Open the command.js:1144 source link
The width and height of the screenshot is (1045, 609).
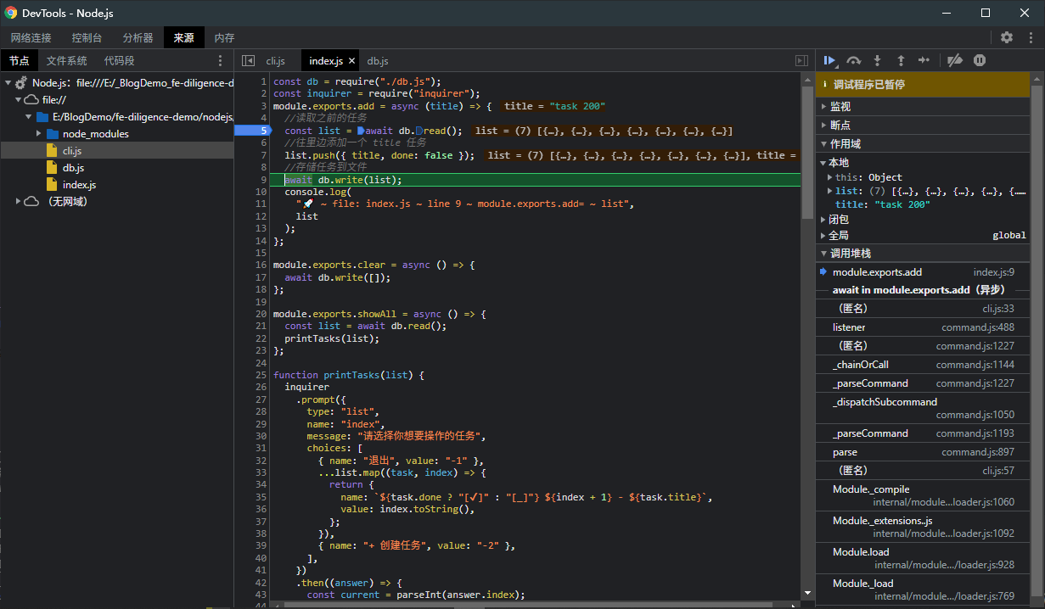click(x=975, y=365)
